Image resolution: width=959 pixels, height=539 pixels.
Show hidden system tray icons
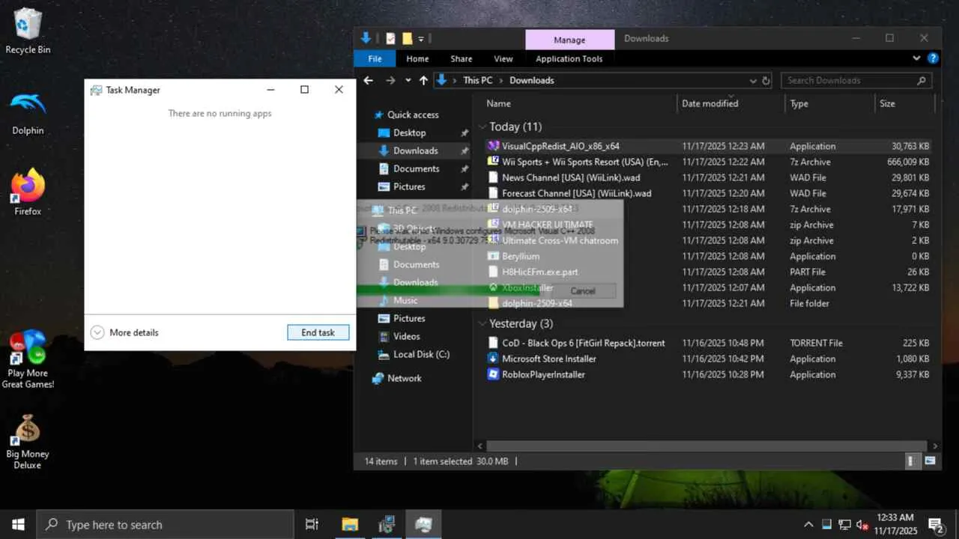click(808, 525)
